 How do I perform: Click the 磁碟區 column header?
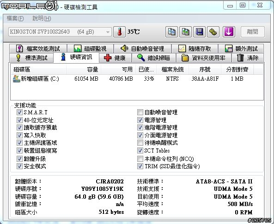pos(38,70)
